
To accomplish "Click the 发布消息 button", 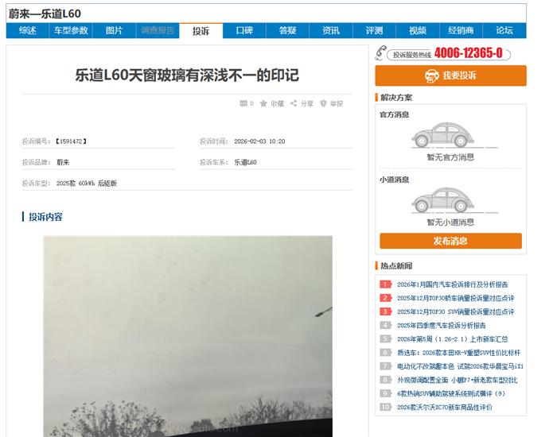I will coord(451,242).
